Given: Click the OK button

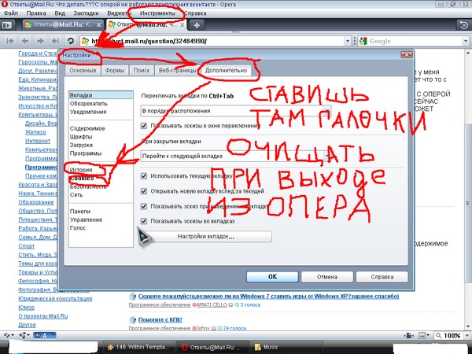Looking at the screenshot, I should (272, 277).
